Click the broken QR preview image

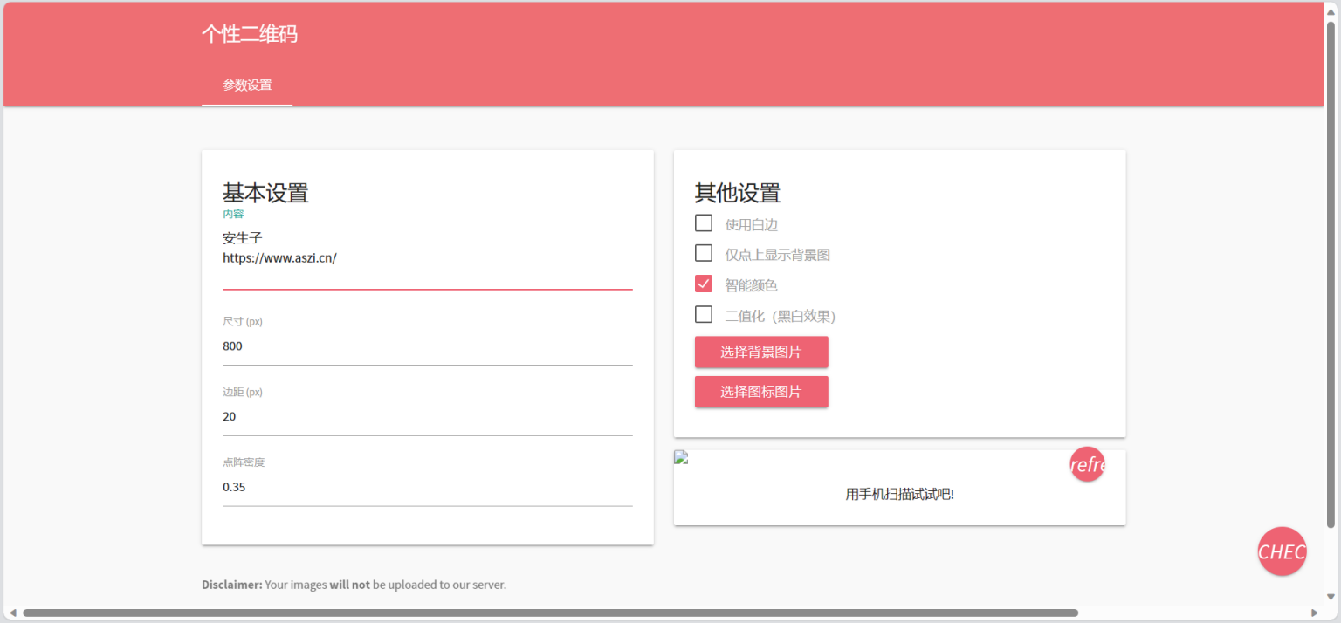[x=679, y=455]
